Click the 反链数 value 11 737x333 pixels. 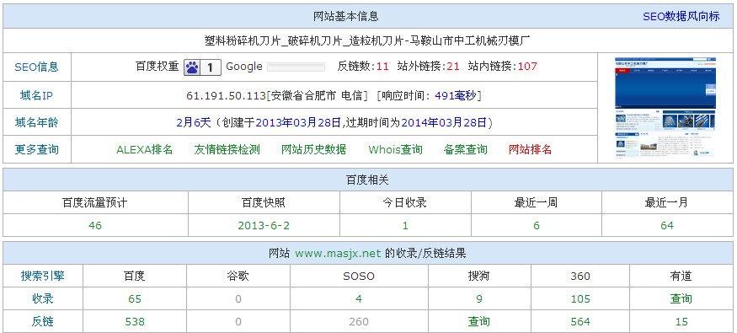pos(382,67)
